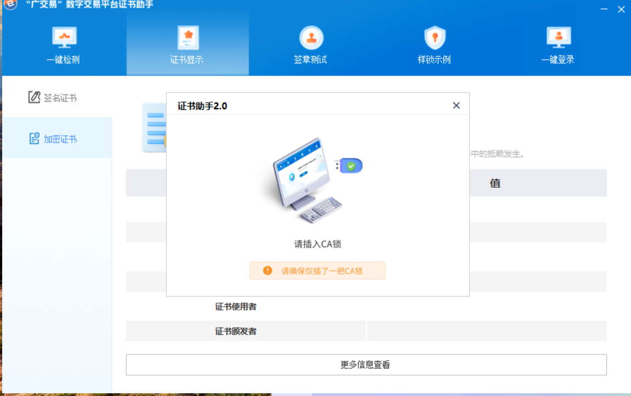This screenshot has width=631, height=396.
Task: Switch to the 签章测试 tab
Action: (311, 43)
